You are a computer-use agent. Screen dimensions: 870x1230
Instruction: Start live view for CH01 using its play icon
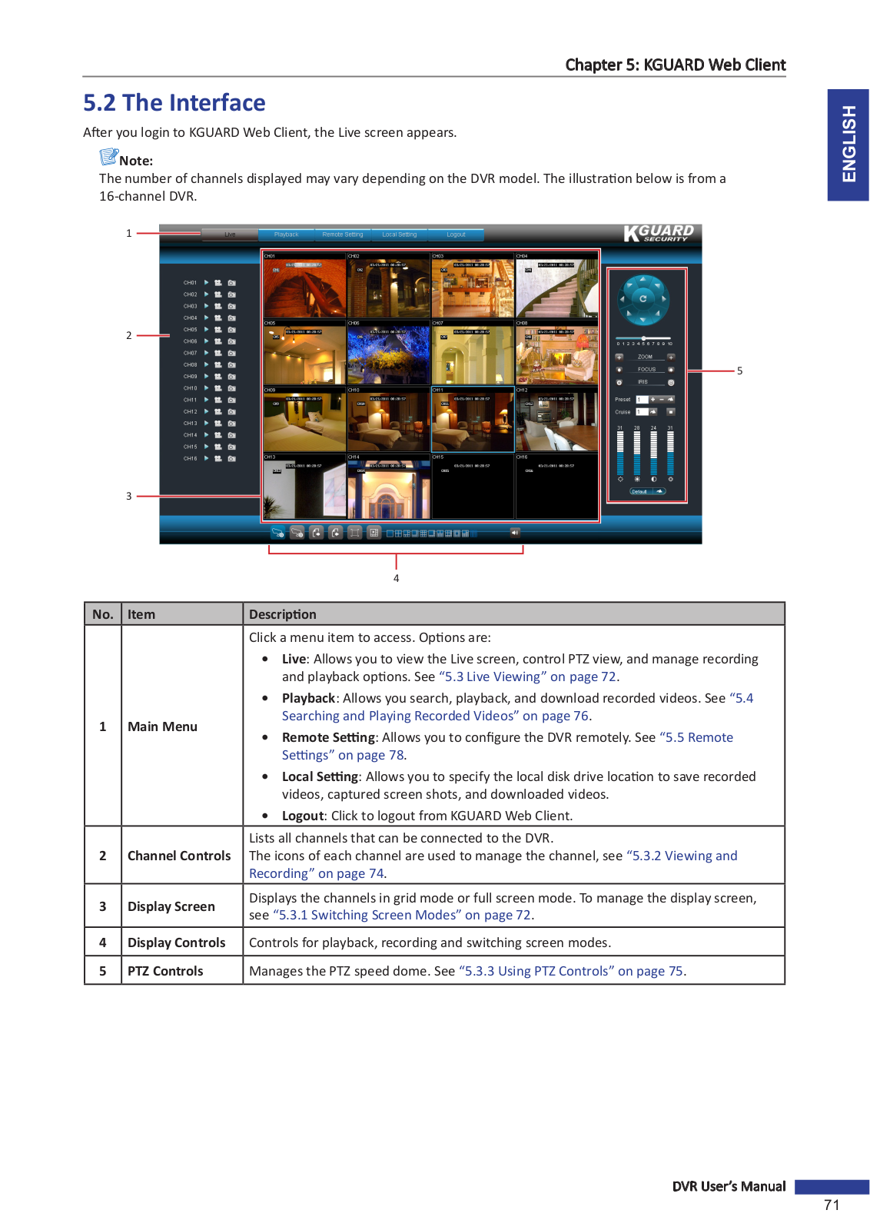tap(207, 283)
